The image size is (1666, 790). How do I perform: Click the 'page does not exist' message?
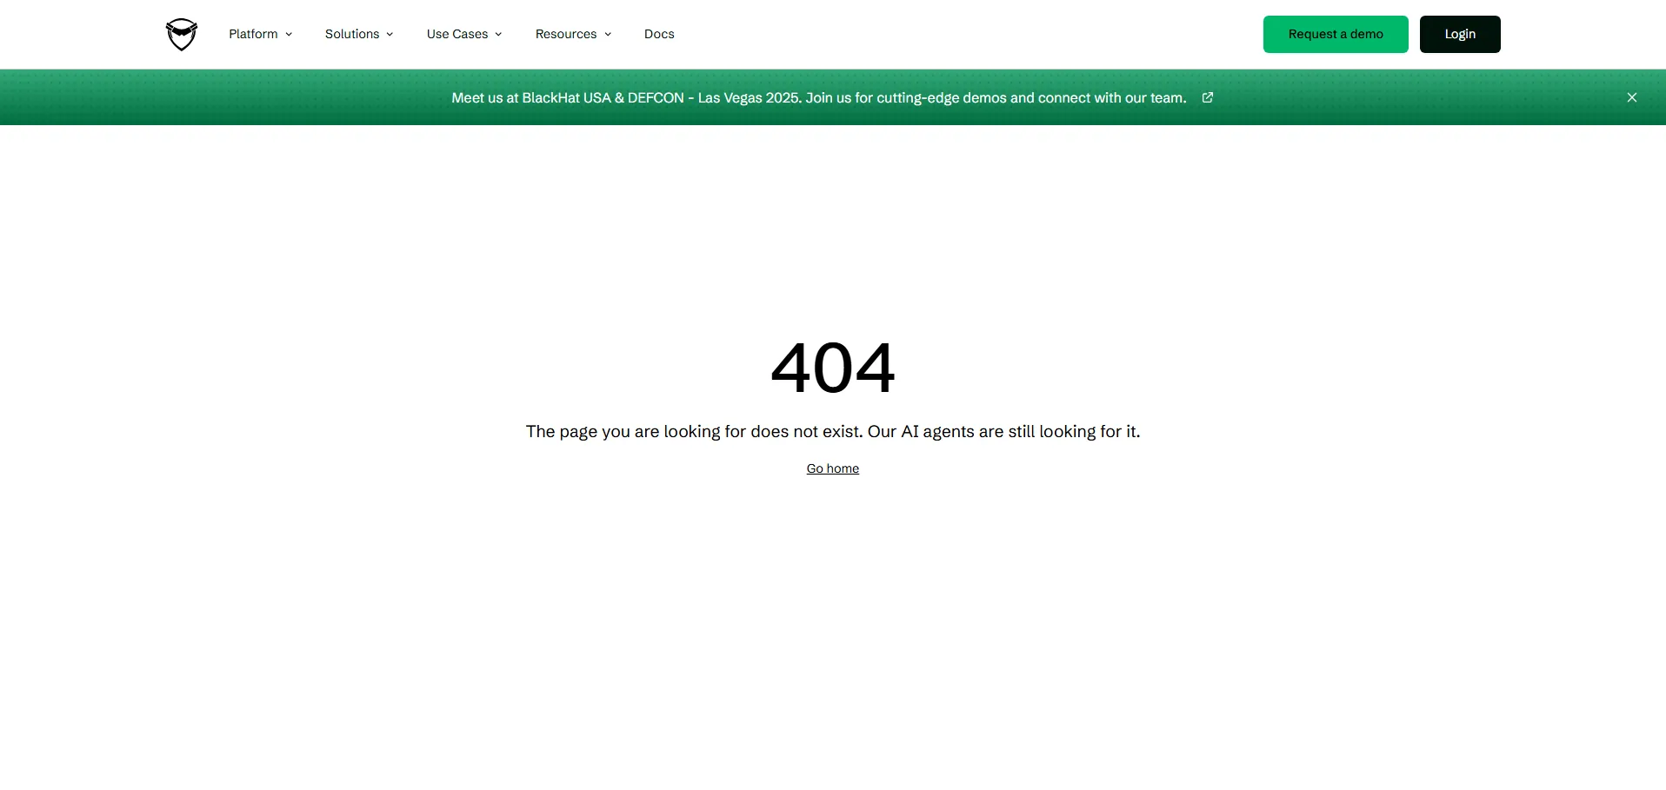point(832,431)
